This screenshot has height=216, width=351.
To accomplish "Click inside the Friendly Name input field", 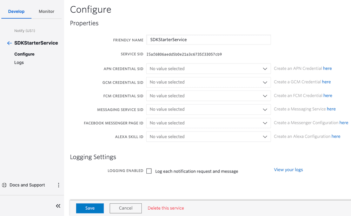I will tap(208, 40).
